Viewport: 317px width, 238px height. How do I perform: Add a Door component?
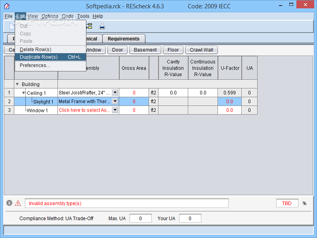(x=117, y=50)
